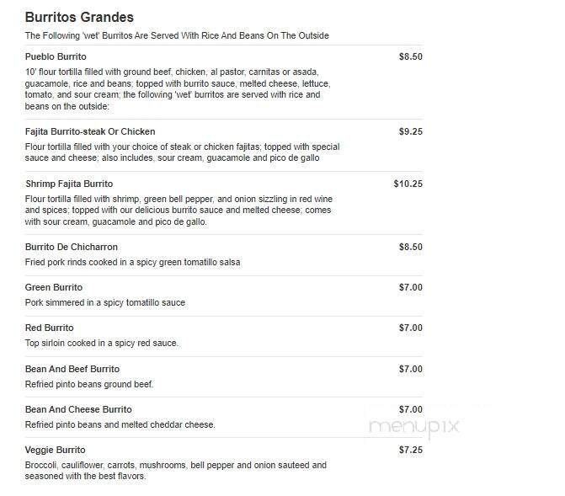Click the Green Burrito pork description
Viewport: 565px width, 496px height.
[x=105, y=302]
